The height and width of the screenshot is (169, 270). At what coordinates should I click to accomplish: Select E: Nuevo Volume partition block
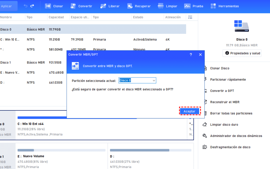61,156
